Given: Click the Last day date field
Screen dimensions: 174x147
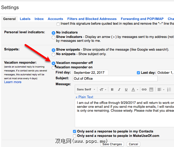Looking at the screenshot, I should tap(165, 73).
